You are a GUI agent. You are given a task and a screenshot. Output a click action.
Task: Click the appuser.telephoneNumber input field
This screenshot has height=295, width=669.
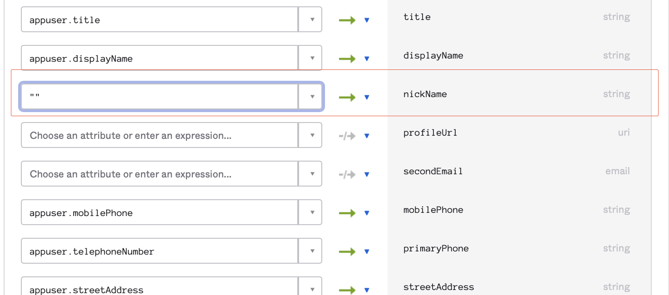click(159, 251)
